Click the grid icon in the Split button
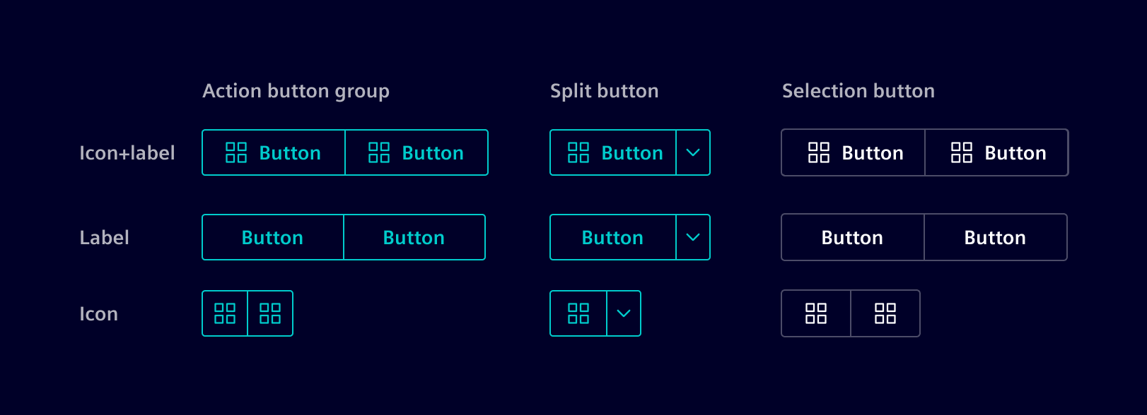The image size is (1147, 415). tap(578, 152)
